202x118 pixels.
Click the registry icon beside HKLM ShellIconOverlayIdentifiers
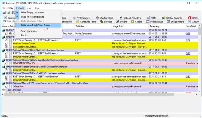pyautogui.click(x=4, y=83)
